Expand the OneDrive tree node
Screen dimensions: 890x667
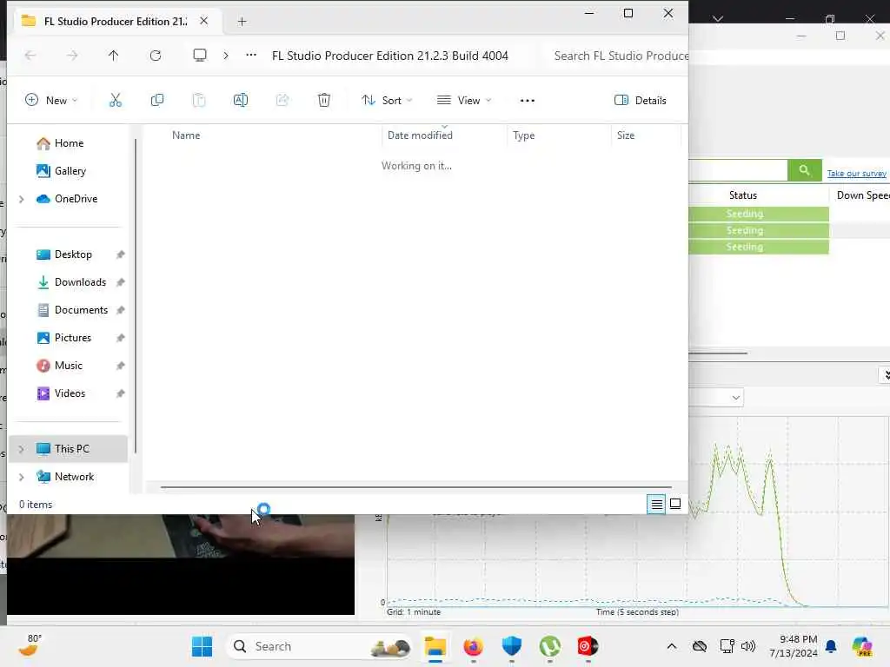pos(22,199)
